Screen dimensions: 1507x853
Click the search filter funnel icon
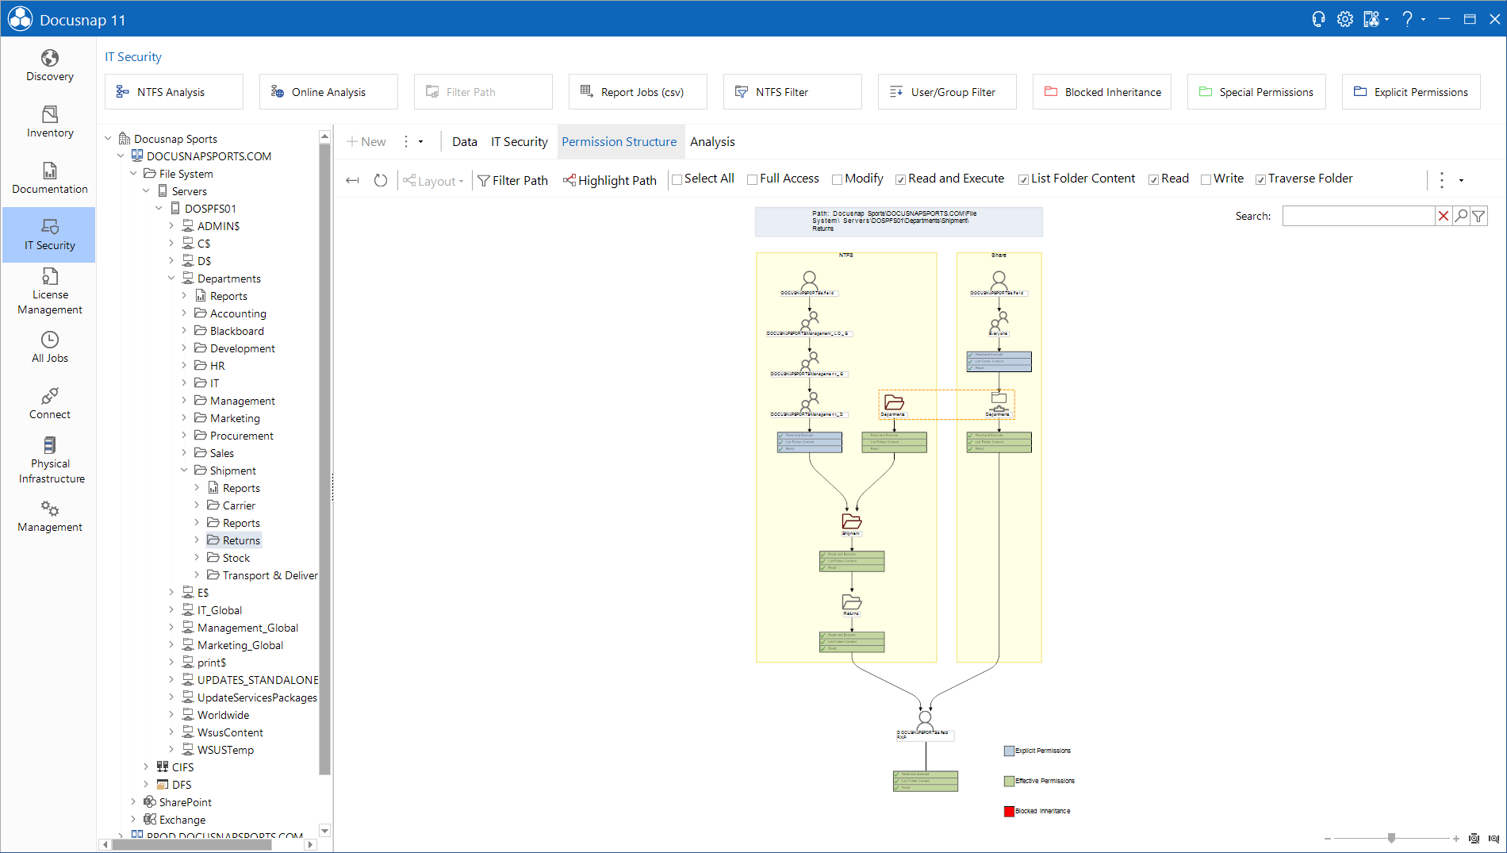point(1478,216)
